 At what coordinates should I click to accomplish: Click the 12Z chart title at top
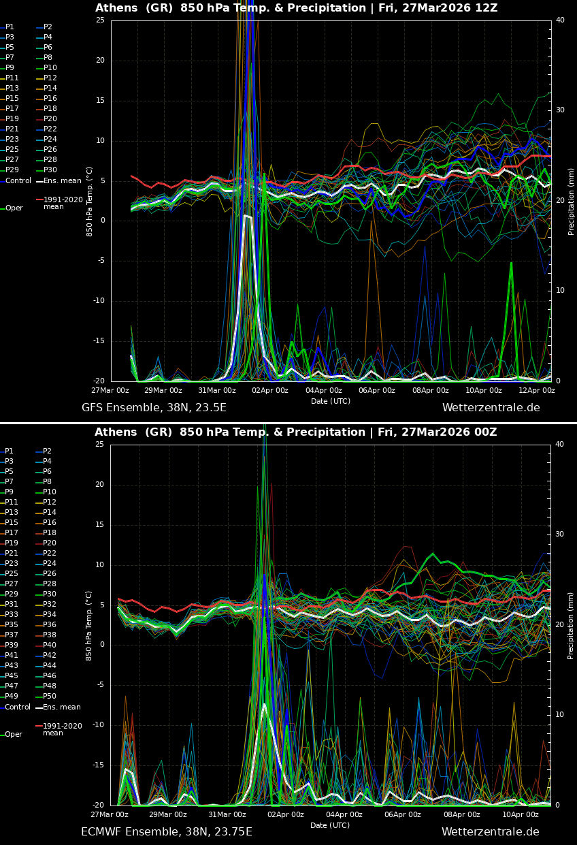(x=296, y=8)
